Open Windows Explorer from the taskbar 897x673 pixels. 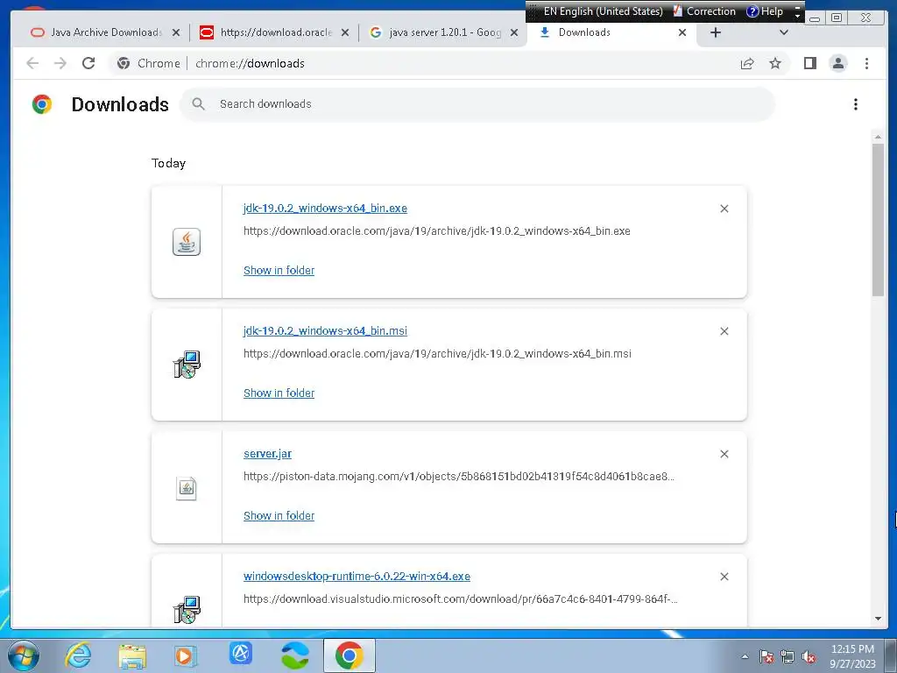click(132, 655)
